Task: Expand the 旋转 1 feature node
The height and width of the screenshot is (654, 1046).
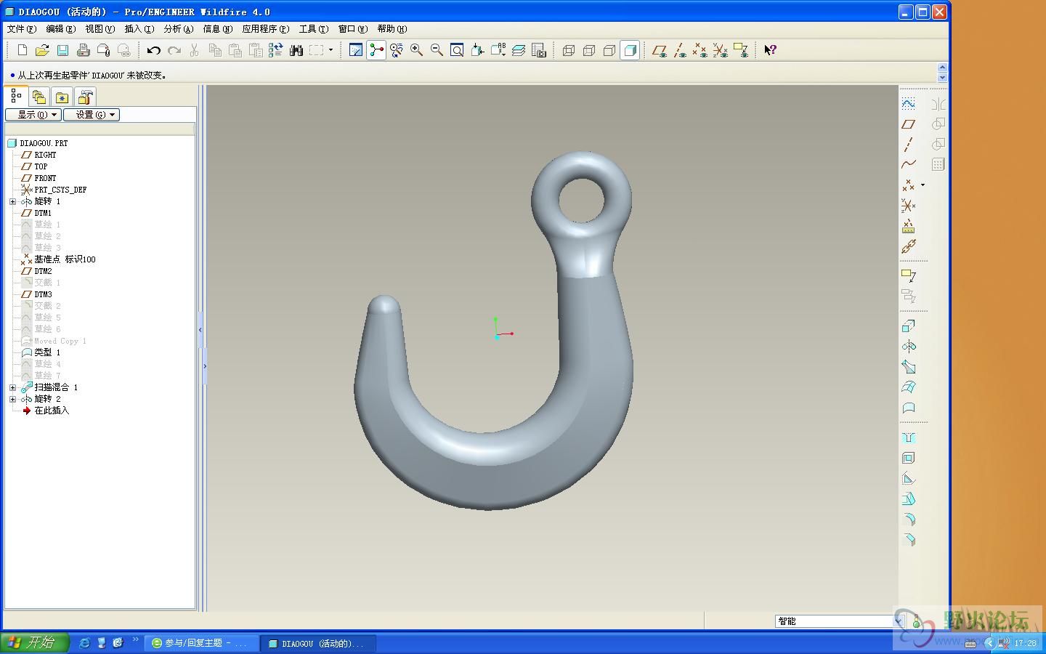Action: tap(12, 201)
